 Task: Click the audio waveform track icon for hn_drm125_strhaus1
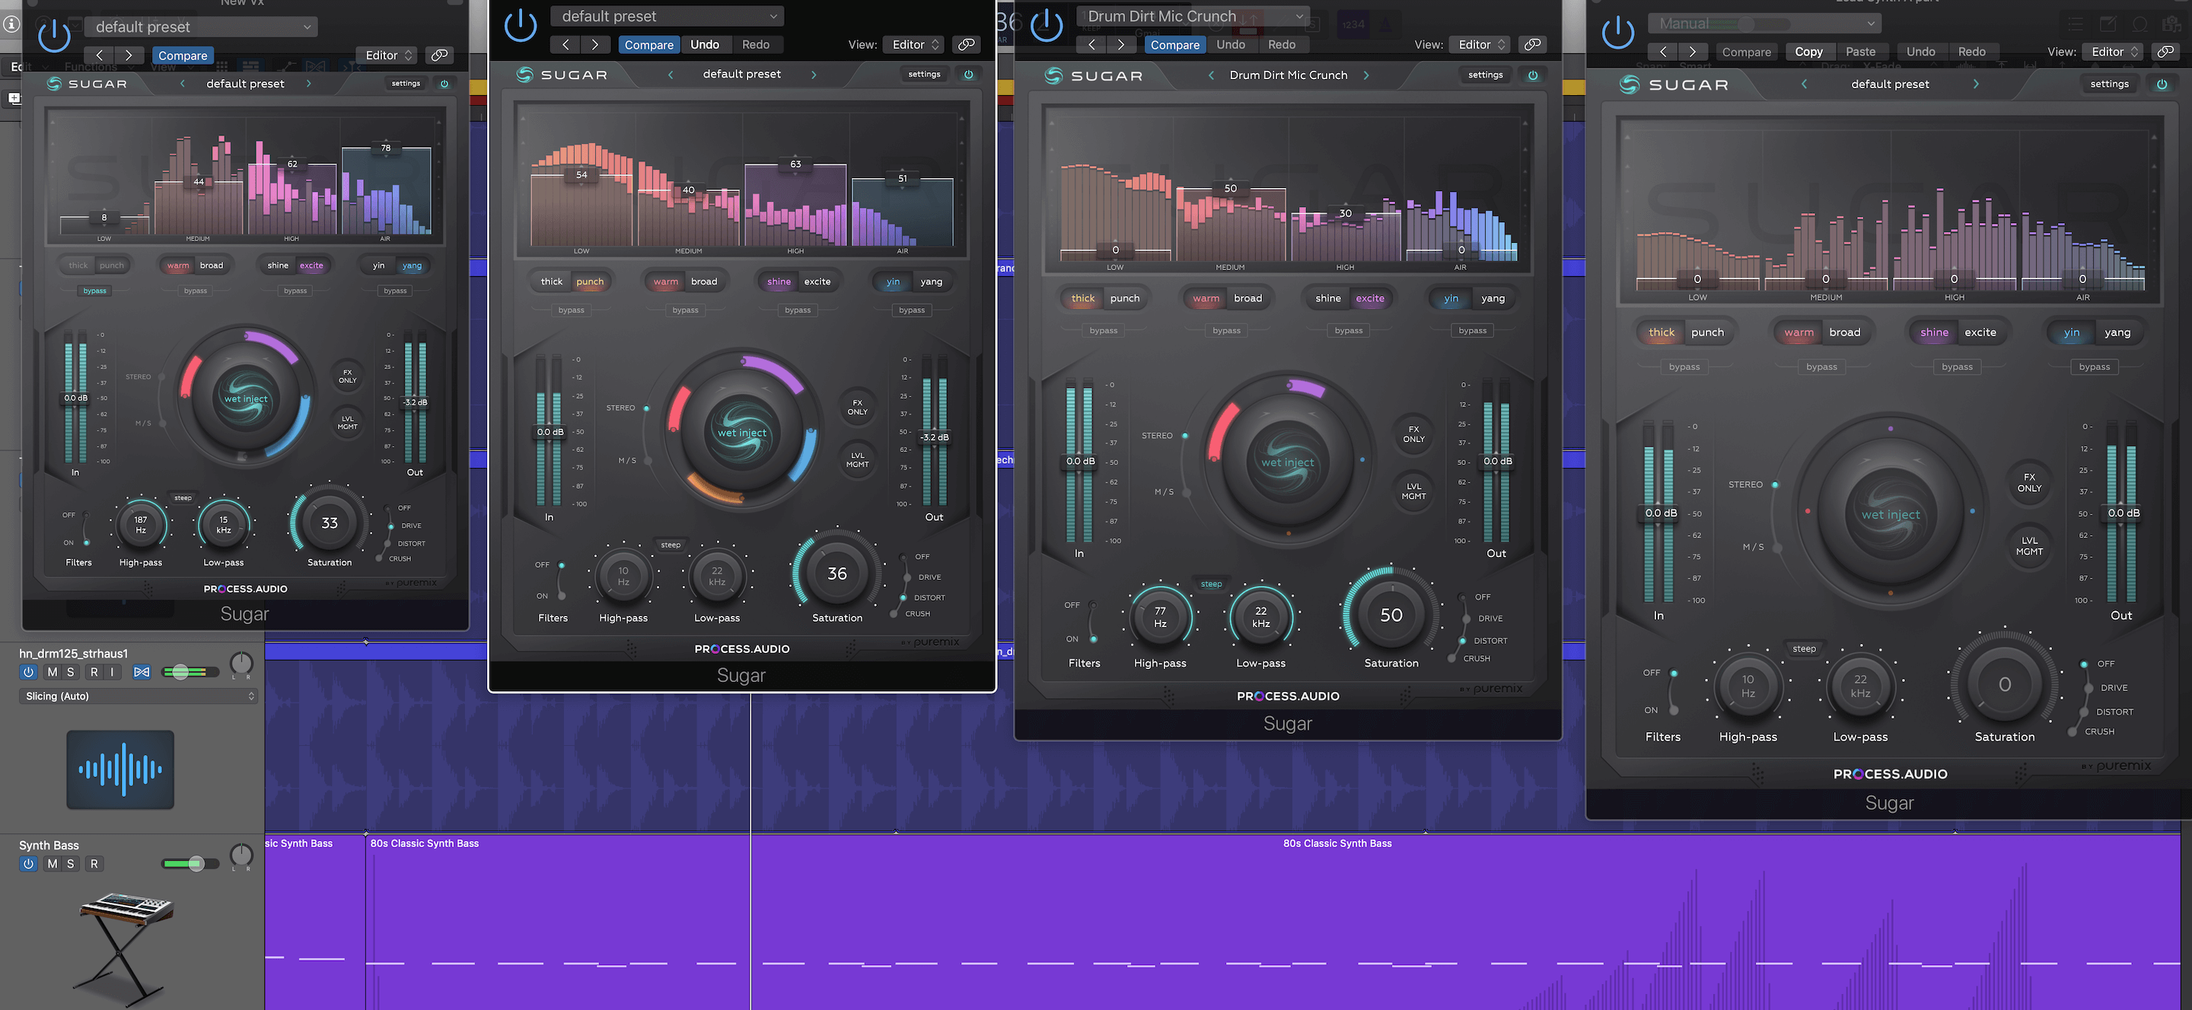point(120,769)
